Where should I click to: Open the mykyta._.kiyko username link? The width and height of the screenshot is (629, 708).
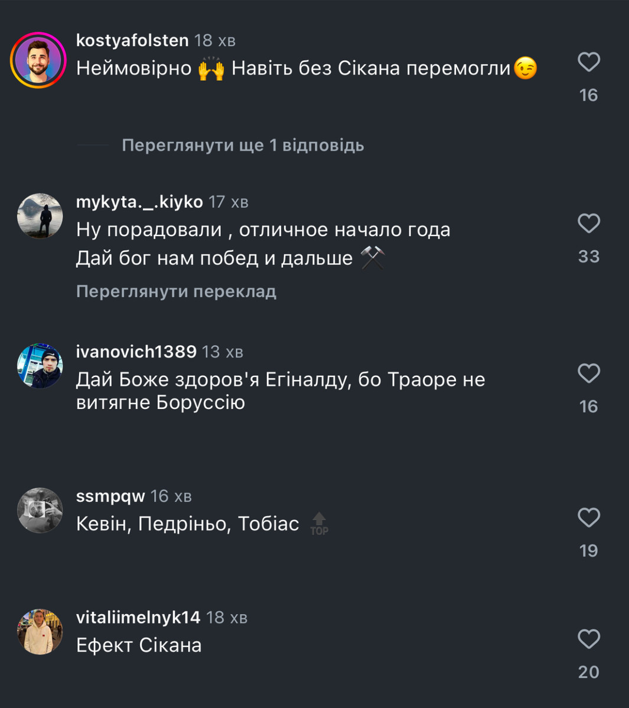139,202
